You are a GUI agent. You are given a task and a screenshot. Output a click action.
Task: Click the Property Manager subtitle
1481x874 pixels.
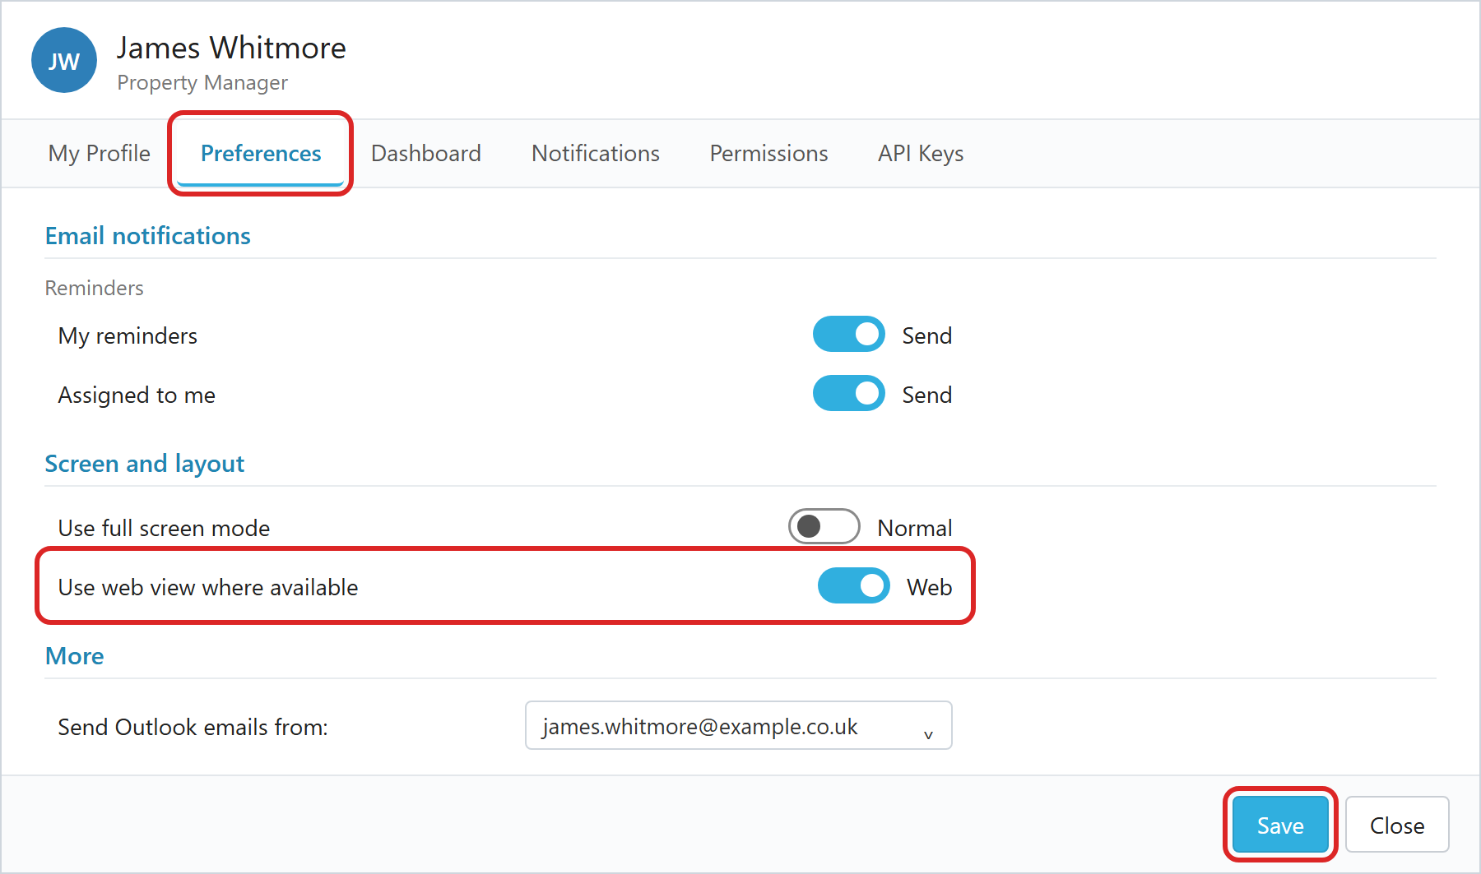click(202, 83)
